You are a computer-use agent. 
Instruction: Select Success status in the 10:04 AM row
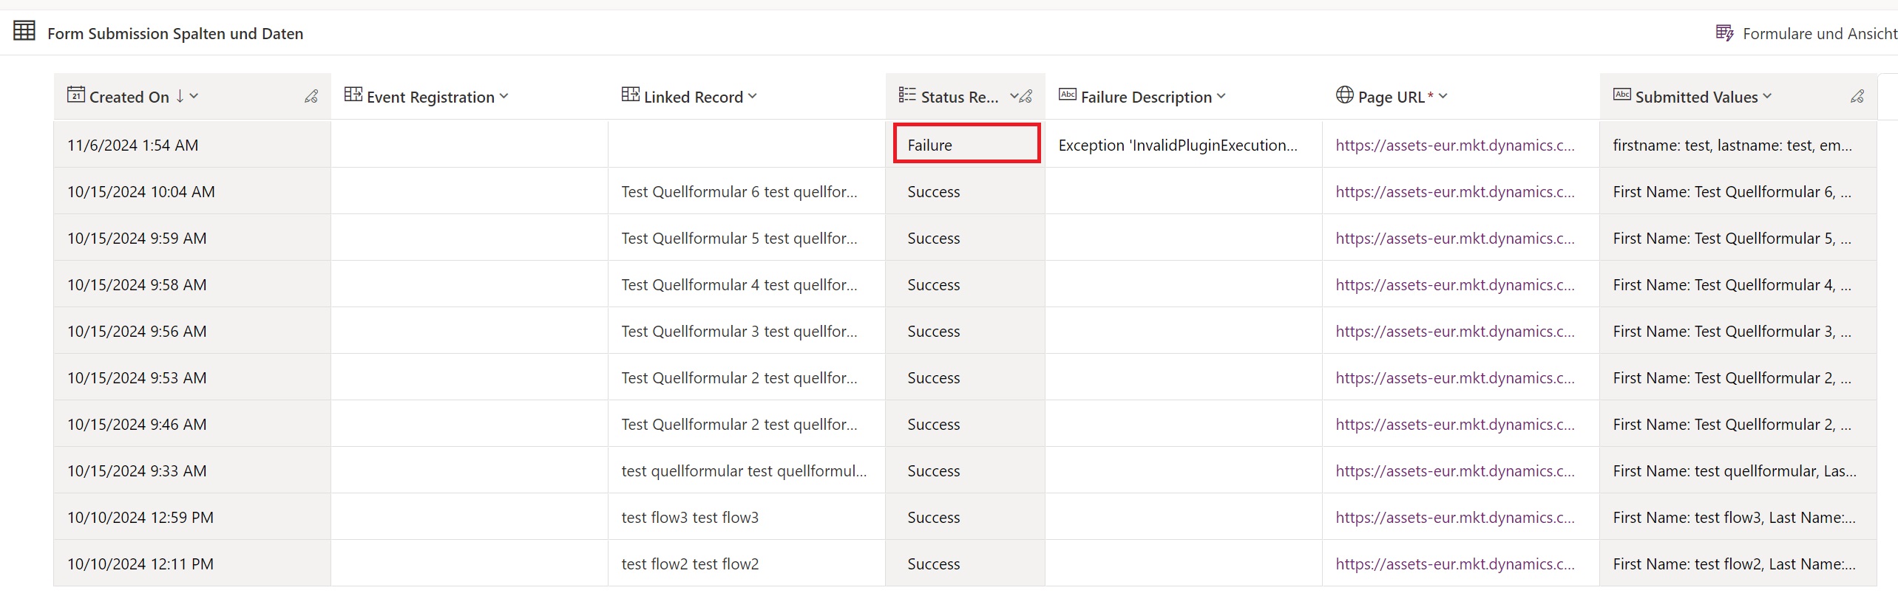click(x=965, y=191)
